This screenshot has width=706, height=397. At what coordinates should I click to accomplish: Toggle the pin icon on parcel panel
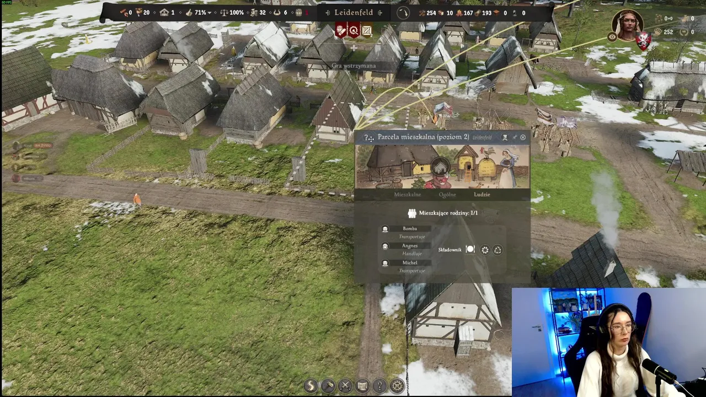(515, 137)
